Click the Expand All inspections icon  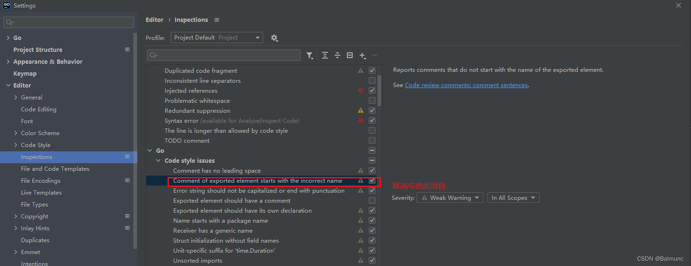point(325,56)
